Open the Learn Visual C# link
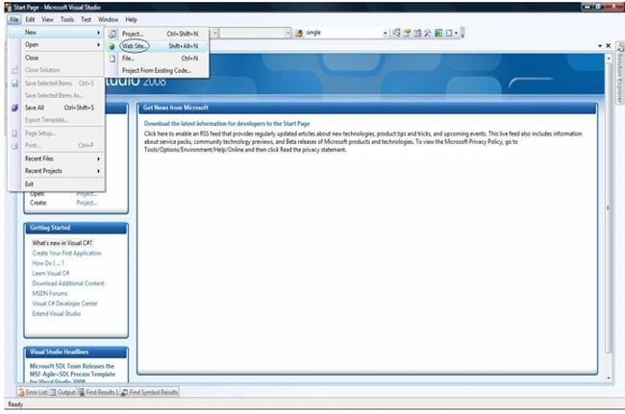 [51, 274]
